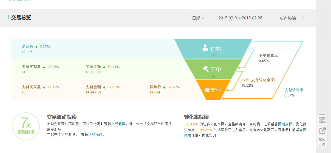
Task: Click the gavel icon on 下单 stage
Action: 206,69
